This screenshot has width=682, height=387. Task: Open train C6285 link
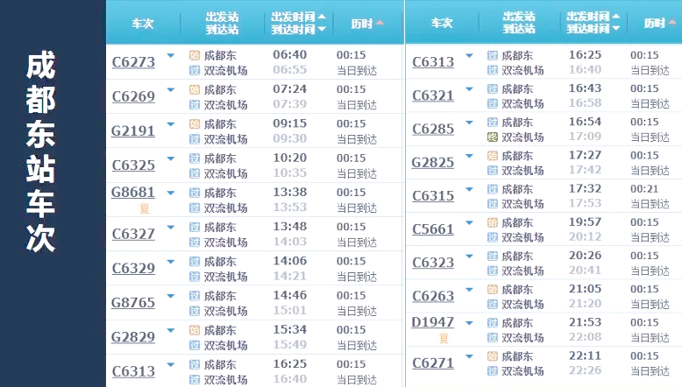point(433,129)
